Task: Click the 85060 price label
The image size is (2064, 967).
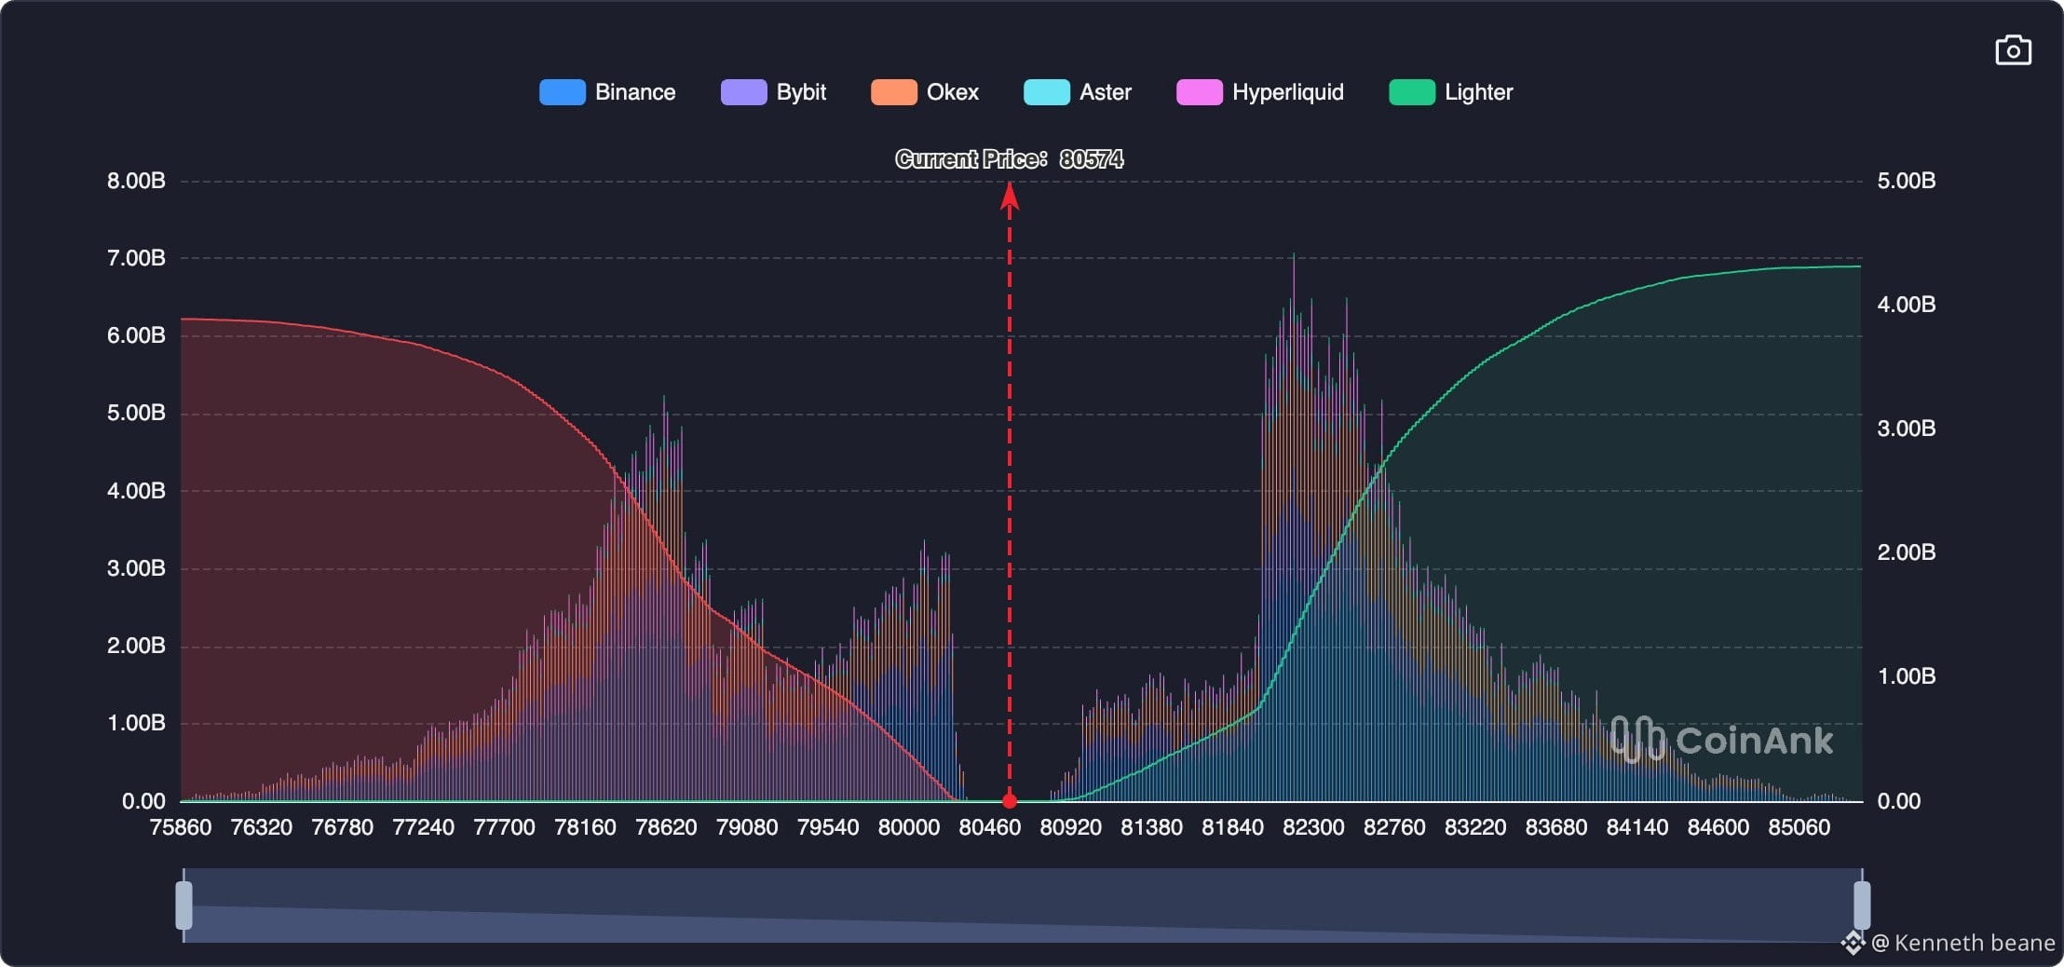Action: point(1799,827)
